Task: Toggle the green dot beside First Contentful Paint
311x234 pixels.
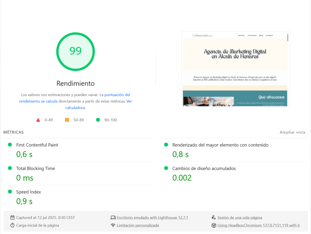Action: [11, 145]
